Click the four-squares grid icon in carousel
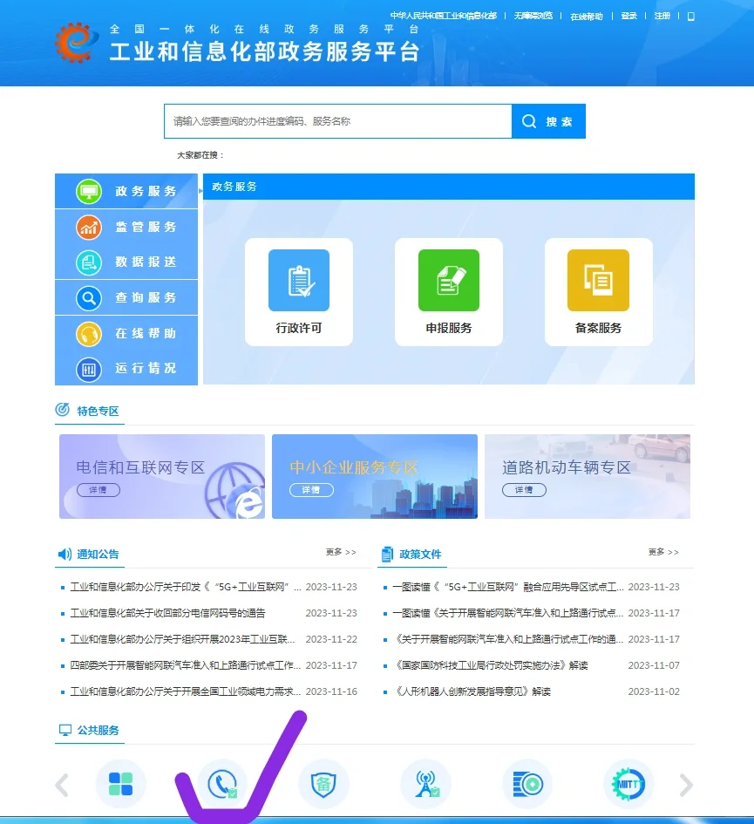 121,784
